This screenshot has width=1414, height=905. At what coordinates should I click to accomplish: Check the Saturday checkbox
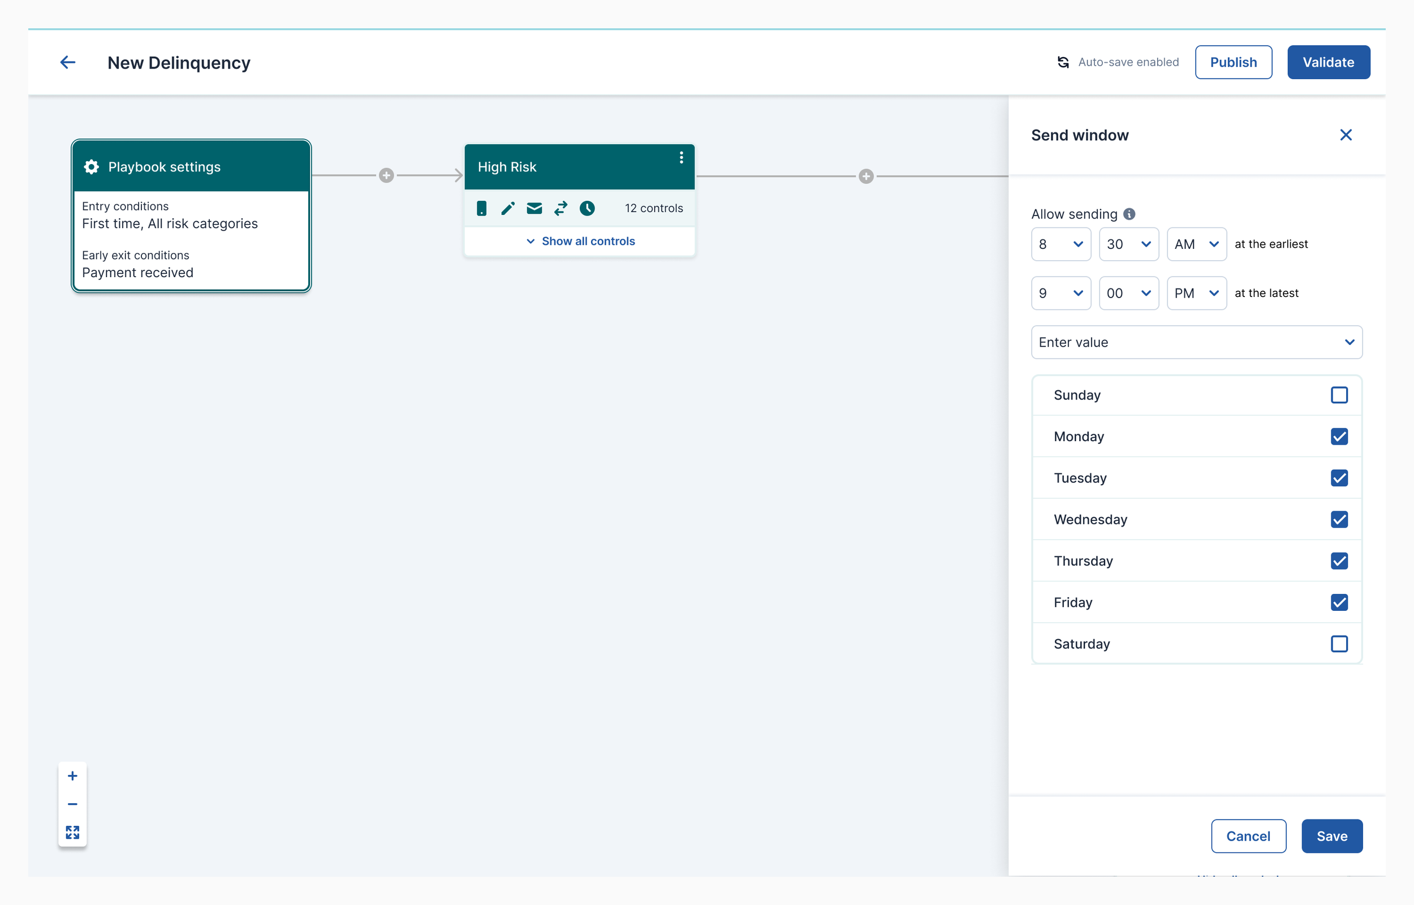click(1339, 644)
